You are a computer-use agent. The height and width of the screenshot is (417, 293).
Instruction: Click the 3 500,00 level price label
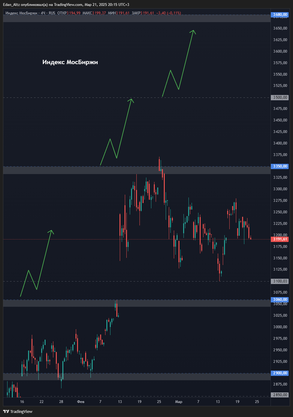[x=280, y=98]
